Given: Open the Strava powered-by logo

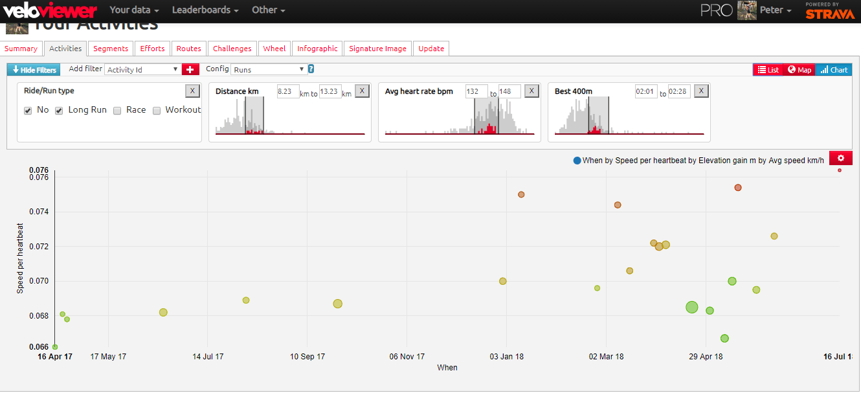Looking at the screenshot, I should (x=830, y=10).
